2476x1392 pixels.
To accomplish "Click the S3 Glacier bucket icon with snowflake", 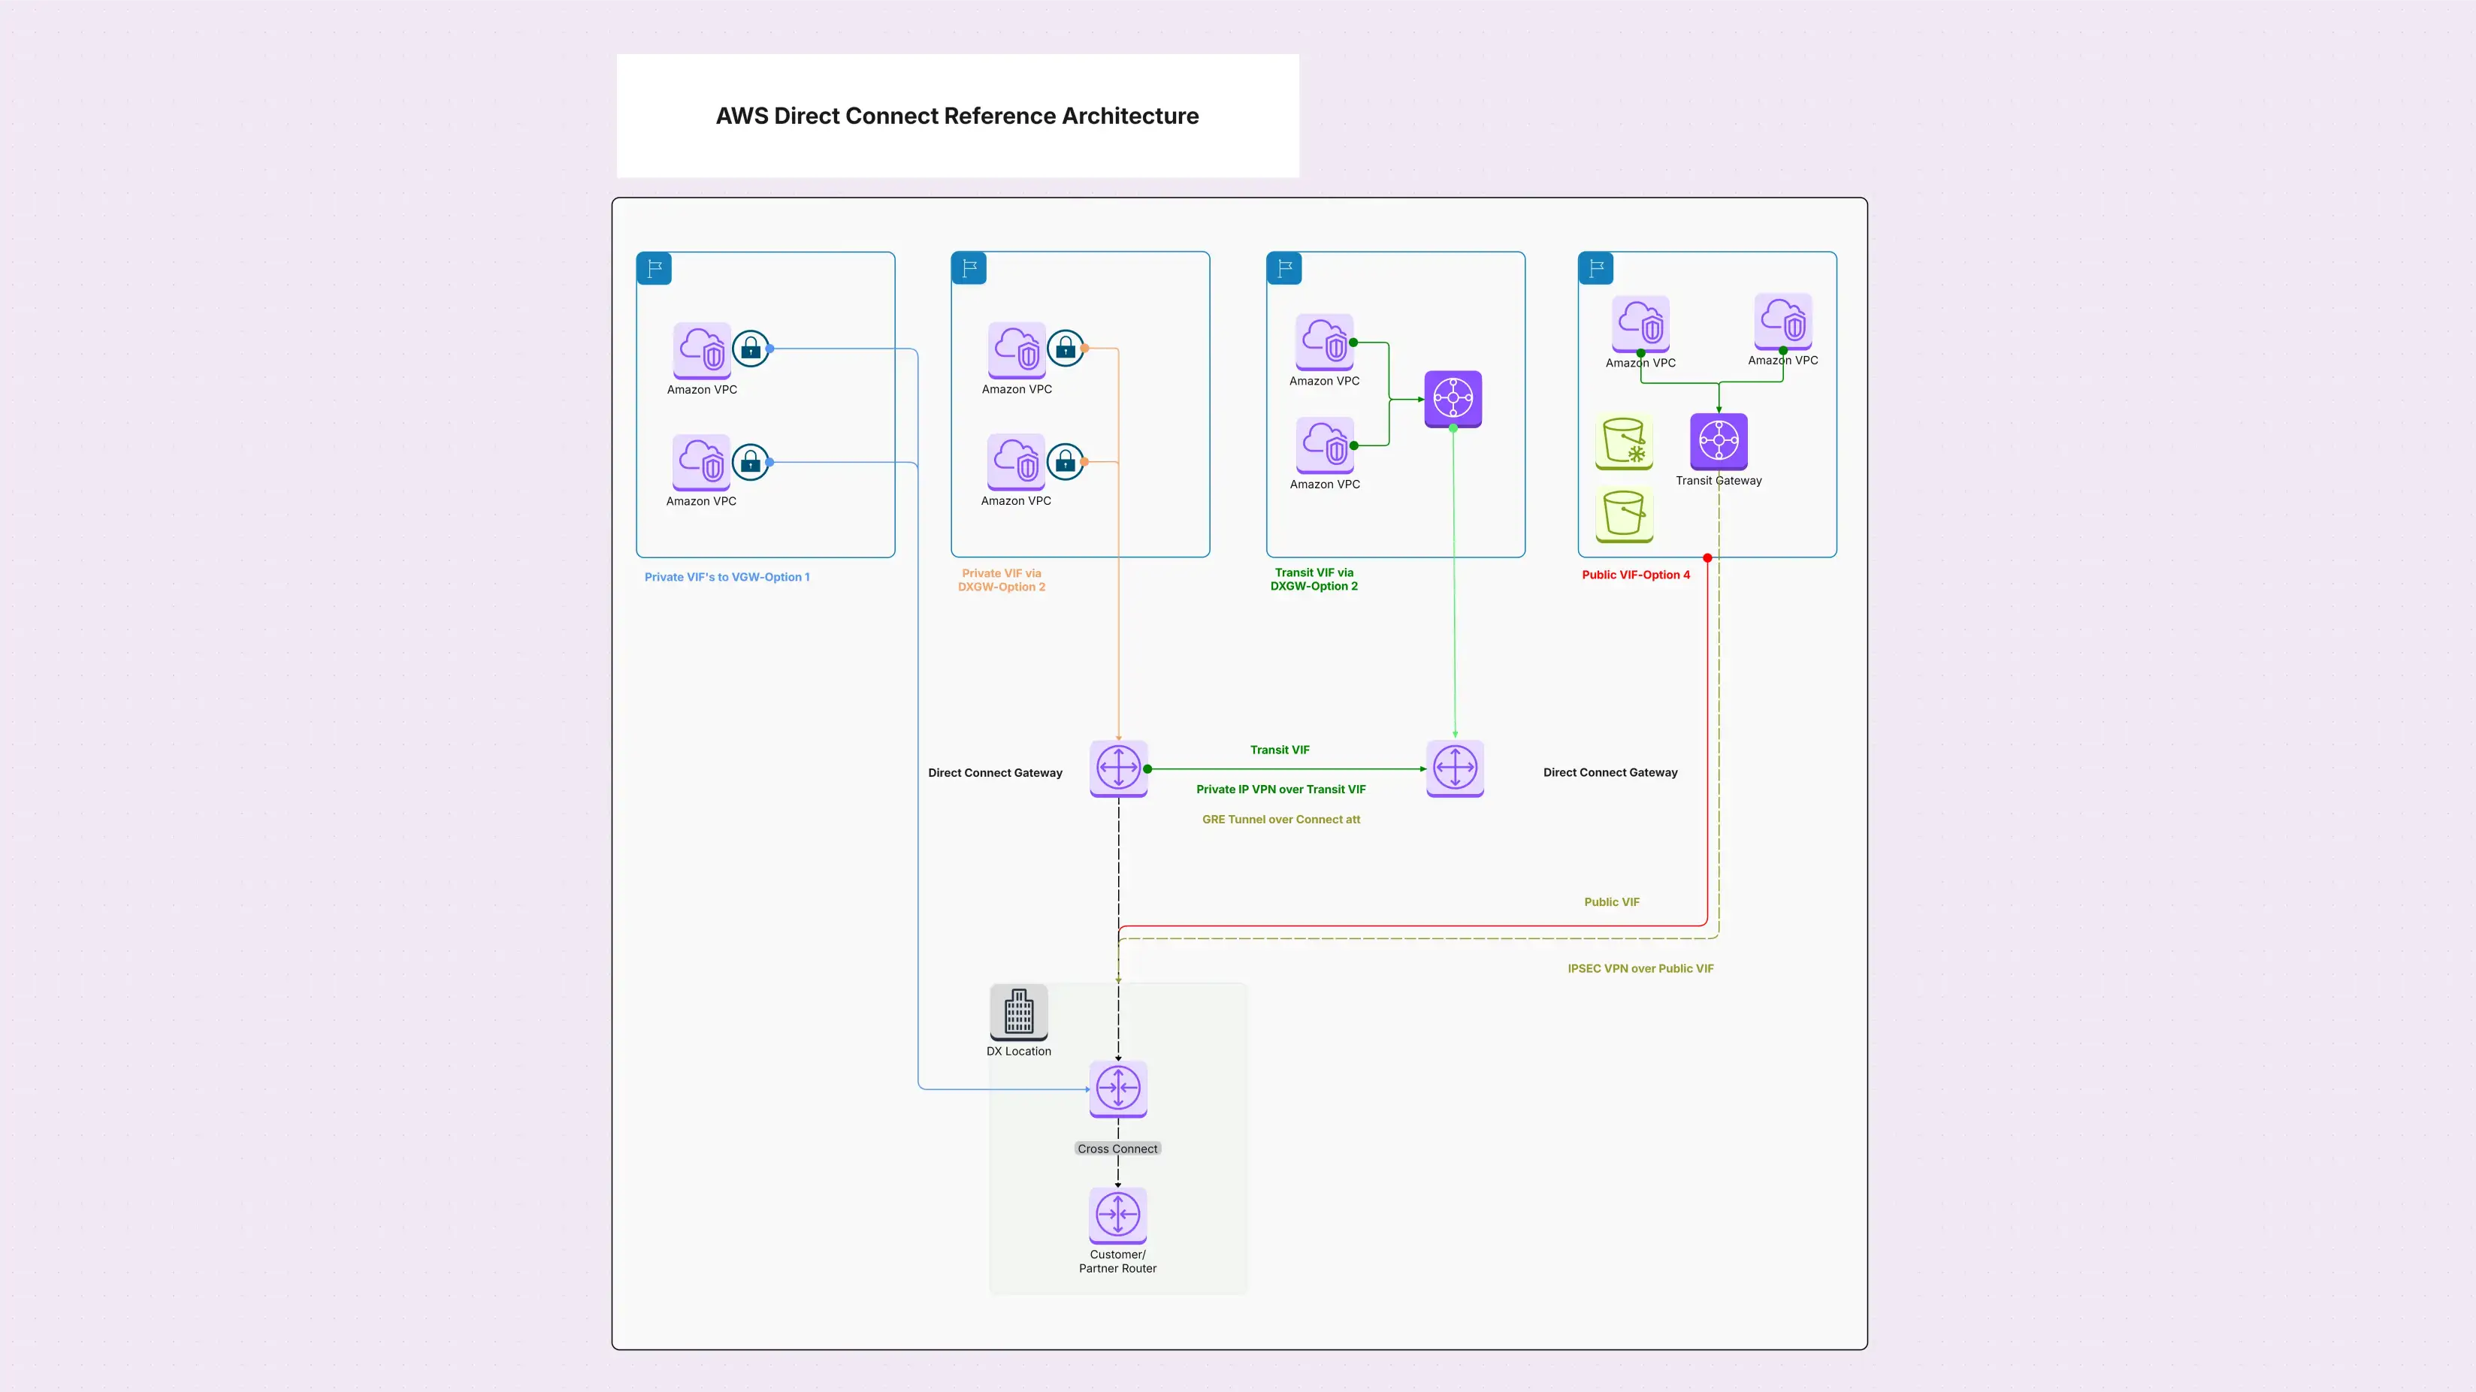I will tap(1625, 443).
